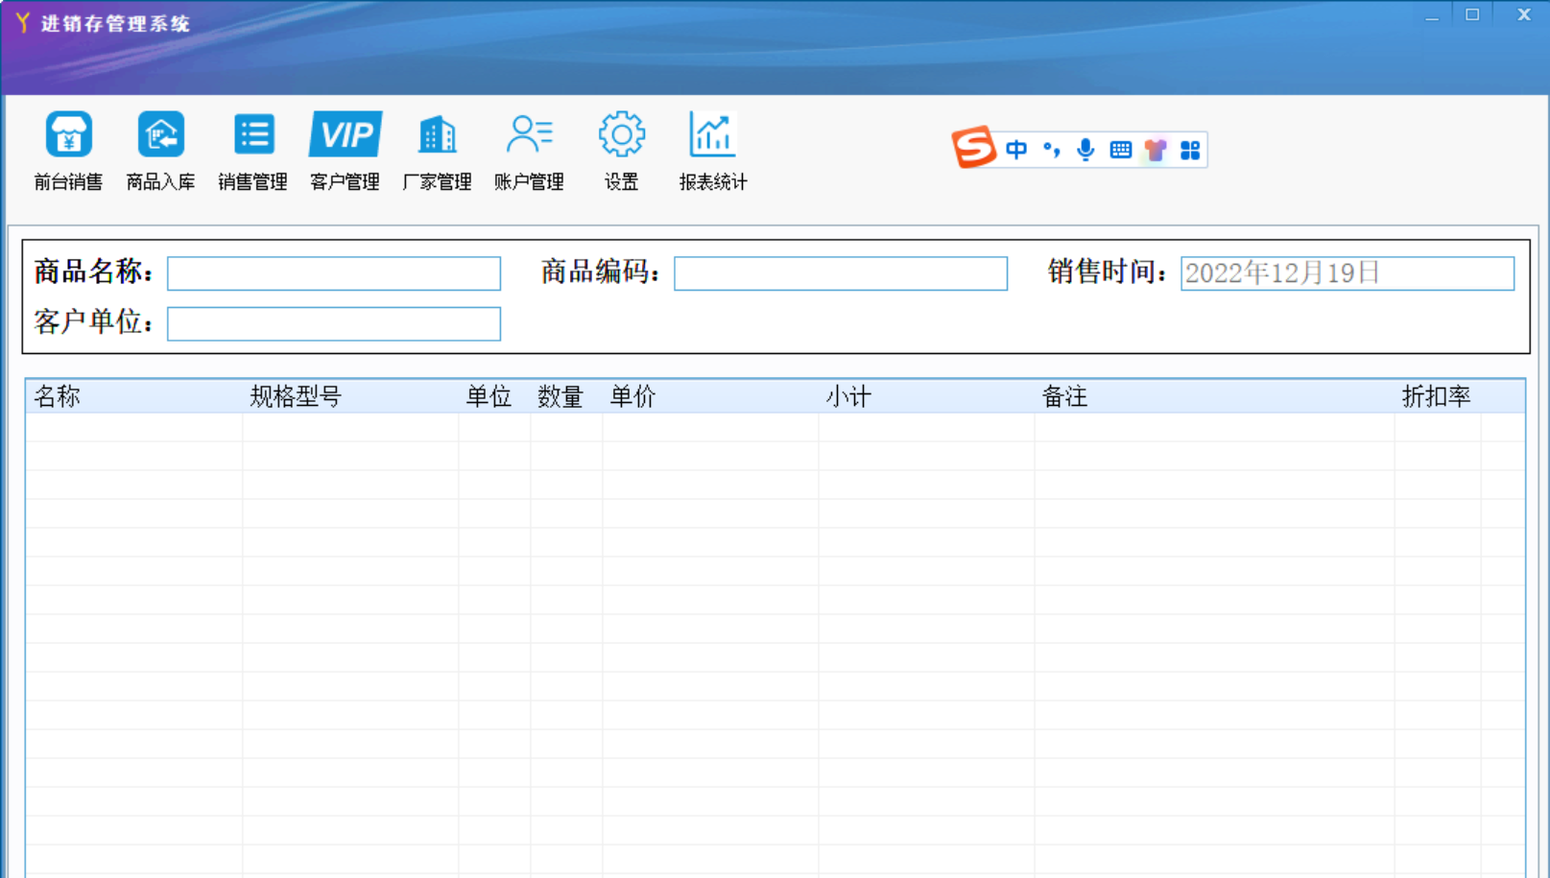Open the 销售时间 date picker
Screen dimensions: 1550x878
(1347, 273)
